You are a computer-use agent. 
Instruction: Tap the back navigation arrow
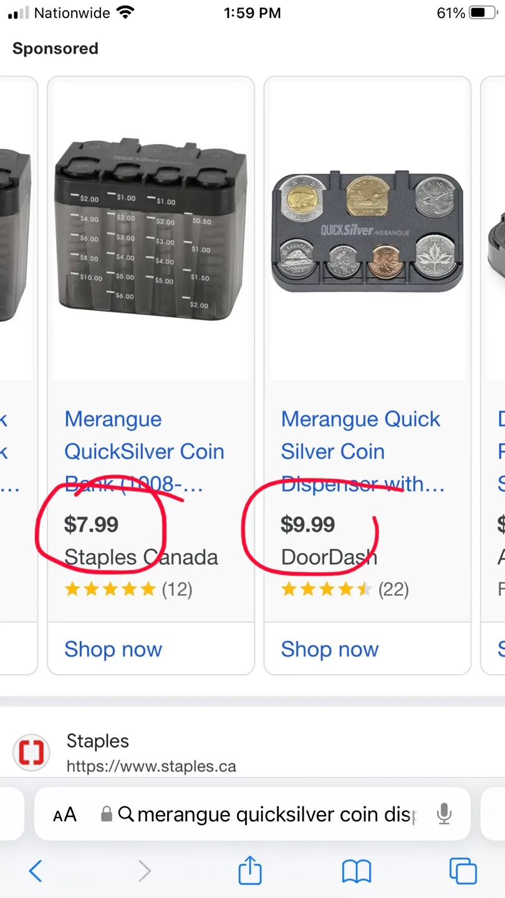click(36, 871)
